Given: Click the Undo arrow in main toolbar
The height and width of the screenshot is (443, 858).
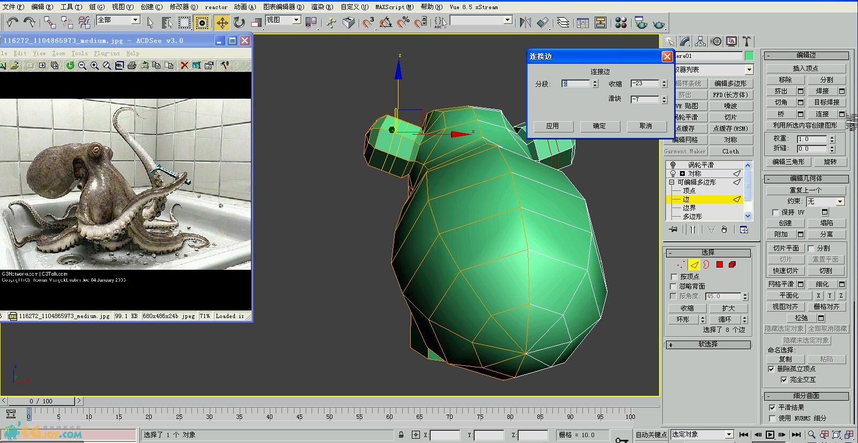Looking at the screenshot, I should pyautogui.click(x=12, y=22).
